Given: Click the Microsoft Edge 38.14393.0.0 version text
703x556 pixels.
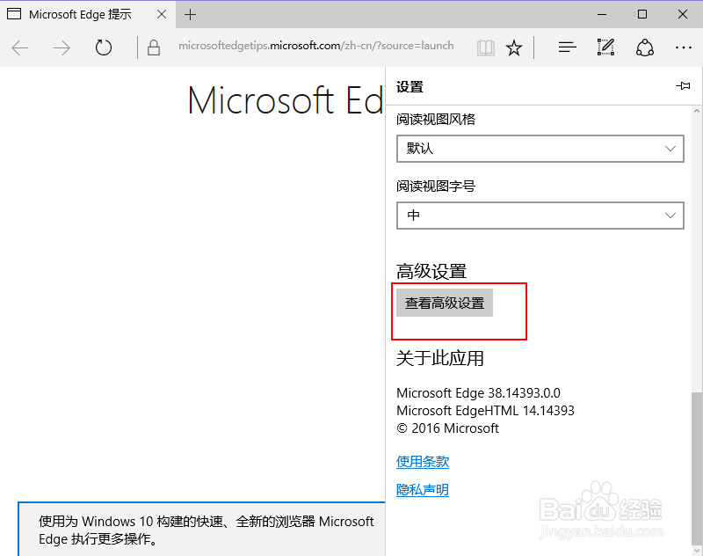Looking at the screenshot, I should pos(478,393).
